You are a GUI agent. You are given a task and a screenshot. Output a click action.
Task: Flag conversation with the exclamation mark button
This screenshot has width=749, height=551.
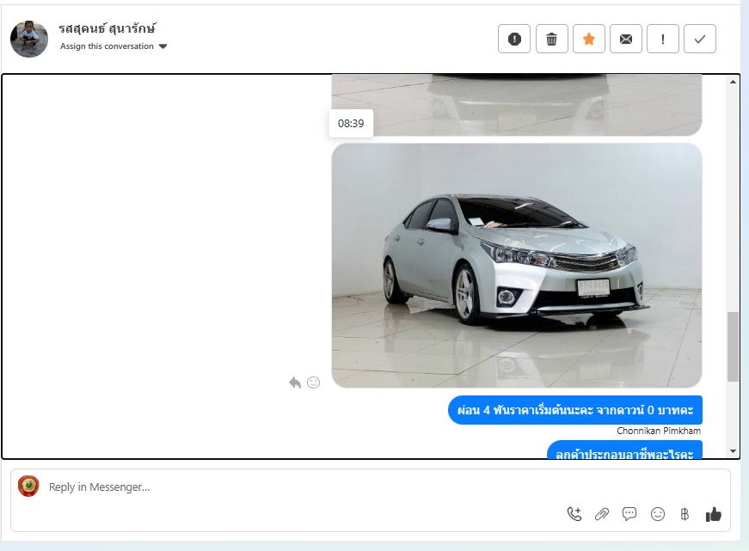tap(663, 39)
